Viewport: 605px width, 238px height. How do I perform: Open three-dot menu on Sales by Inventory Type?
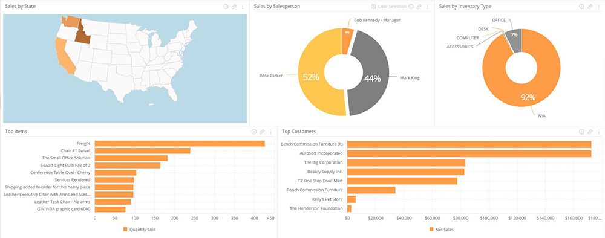click(598, 7)
